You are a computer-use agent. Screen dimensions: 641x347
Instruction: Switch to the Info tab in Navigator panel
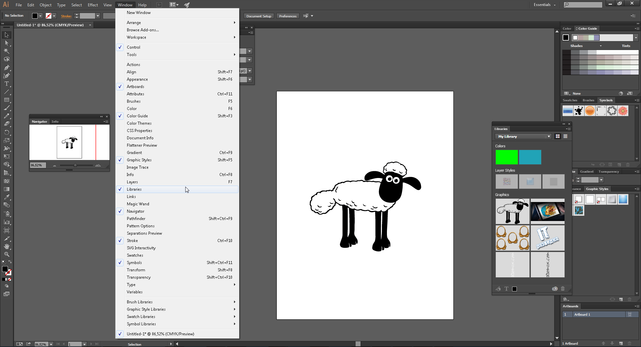[55, 122]
